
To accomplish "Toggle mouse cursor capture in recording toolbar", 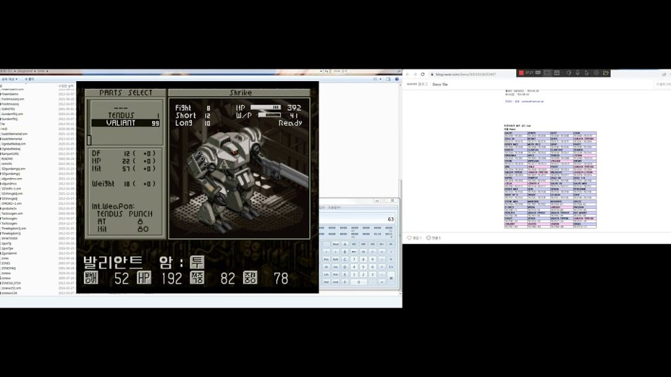I will (x=587, y=73).
